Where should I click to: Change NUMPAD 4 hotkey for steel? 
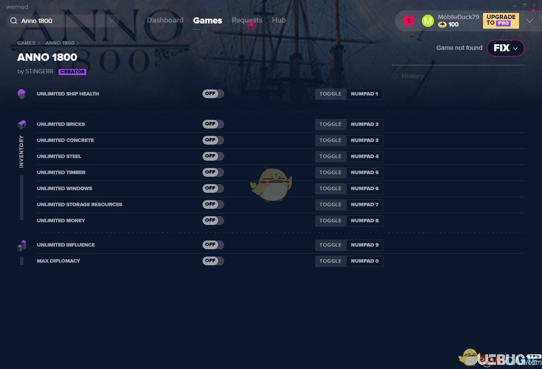(x=365, y=156)
